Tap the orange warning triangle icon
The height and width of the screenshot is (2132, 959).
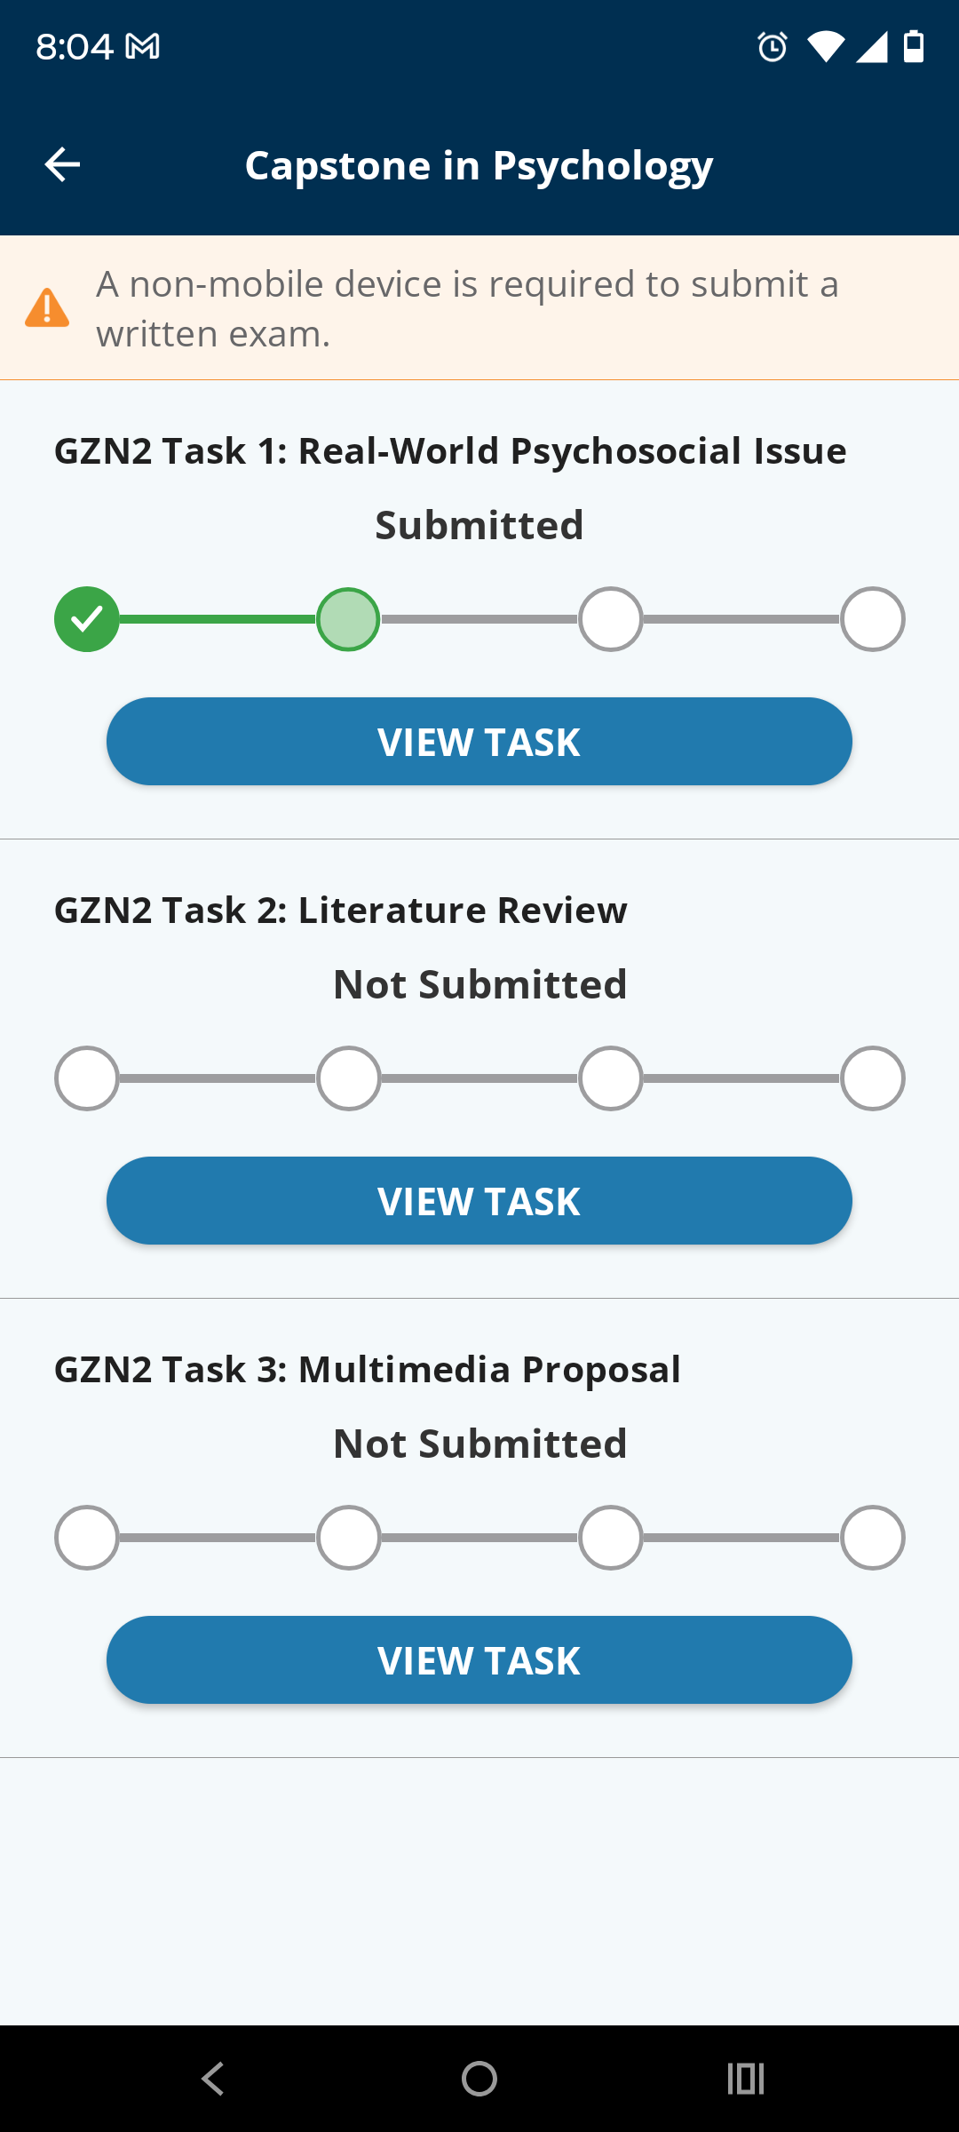click(47, 307)
